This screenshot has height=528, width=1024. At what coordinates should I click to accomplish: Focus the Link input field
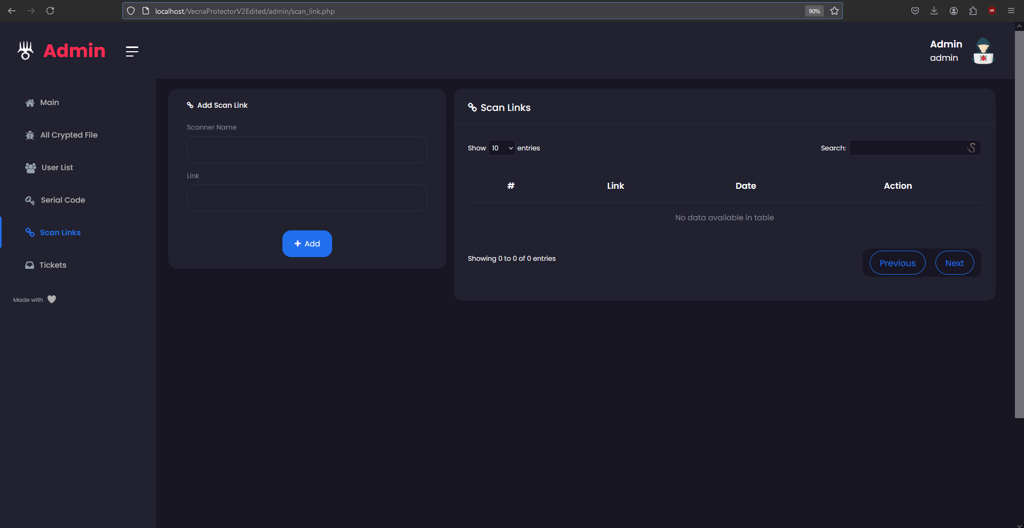307,198
